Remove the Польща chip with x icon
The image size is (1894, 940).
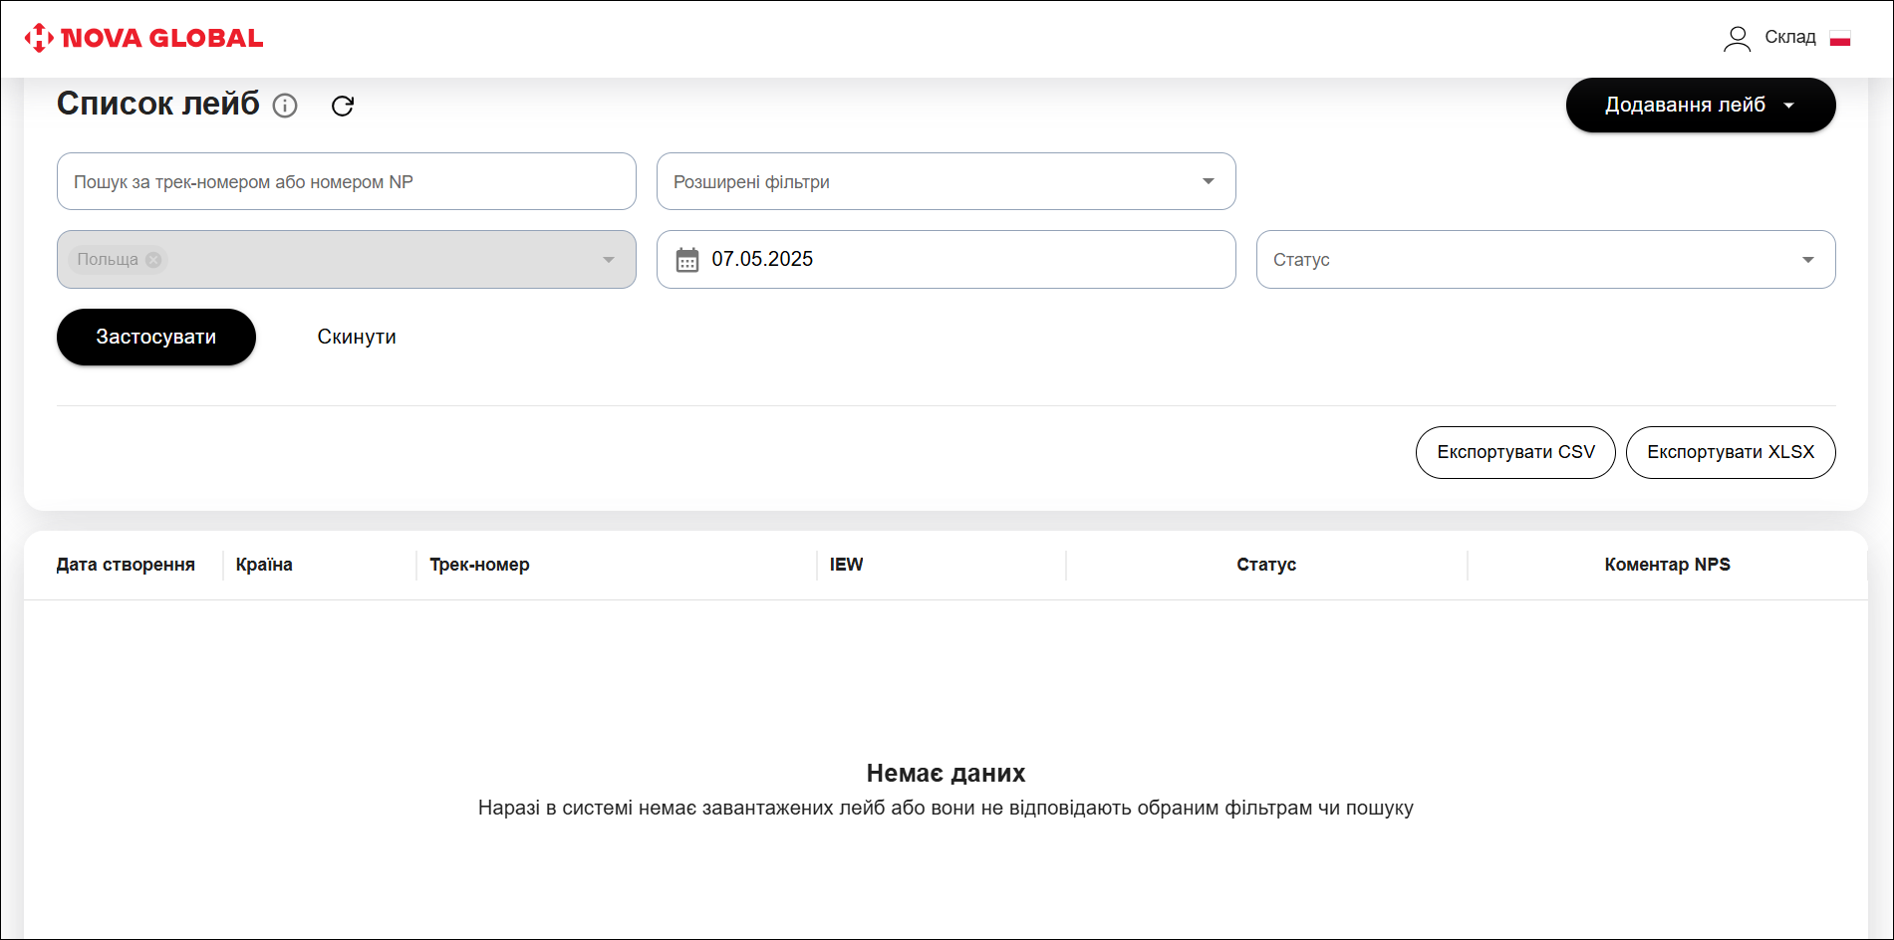153,260
